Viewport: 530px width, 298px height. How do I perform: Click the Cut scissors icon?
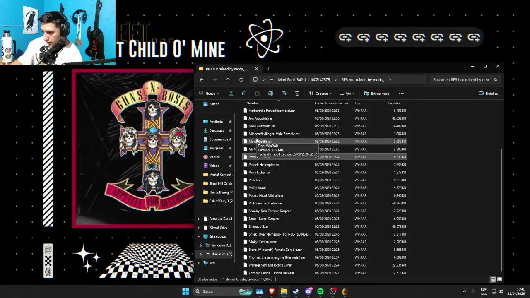click(x=231, y=94)
